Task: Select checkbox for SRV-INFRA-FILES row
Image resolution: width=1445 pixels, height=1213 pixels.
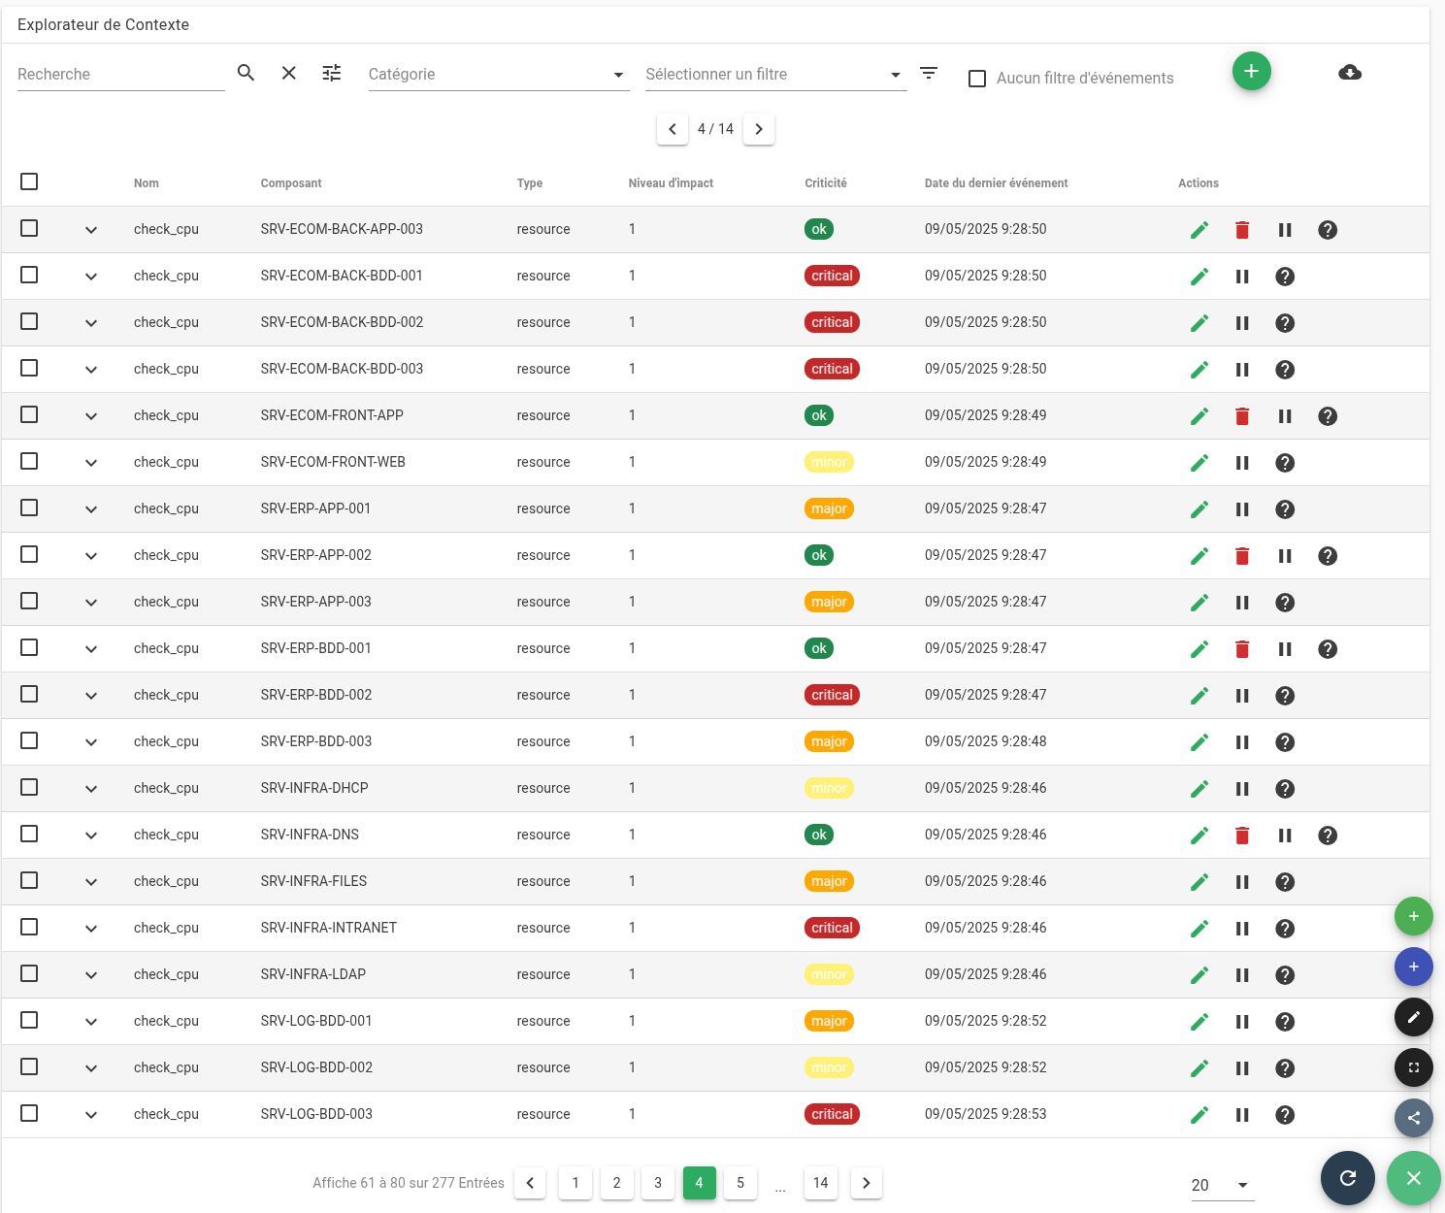Action: point(29,880)
